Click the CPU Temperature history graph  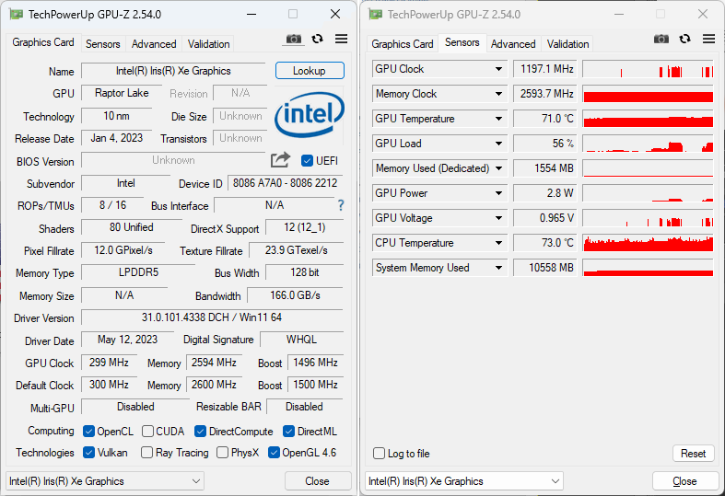(648, 243)
